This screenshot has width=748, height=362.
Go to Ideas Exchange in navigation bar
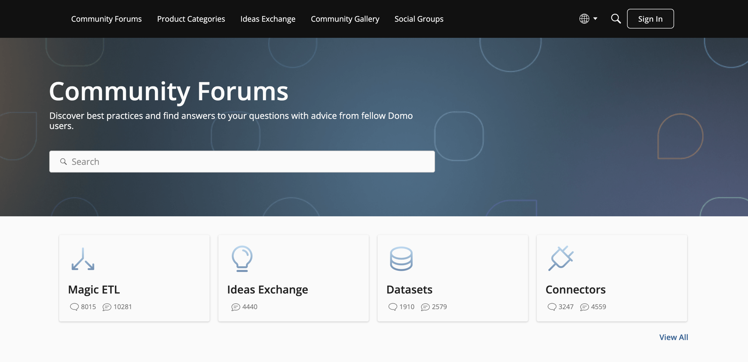tap(268, 19)
